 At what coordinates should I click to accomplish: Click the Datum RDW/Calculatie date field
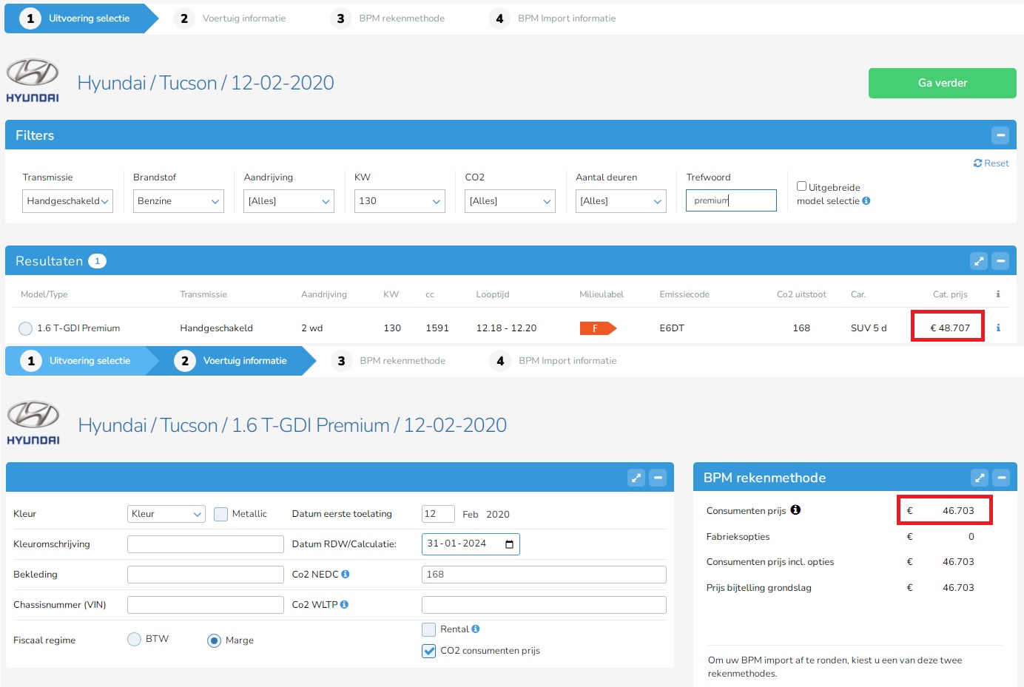coord(471,544)
